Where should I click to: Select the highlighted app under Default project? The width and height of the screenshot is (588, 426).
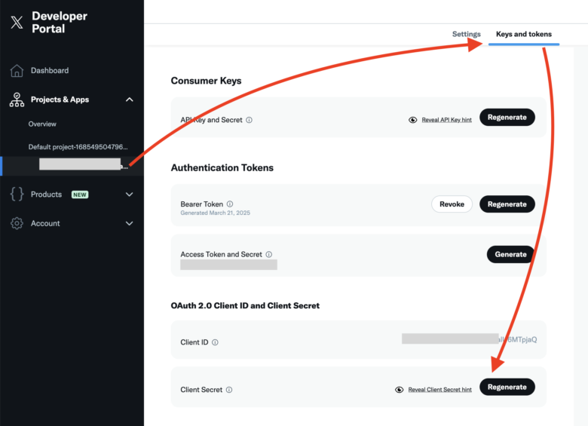72,166
